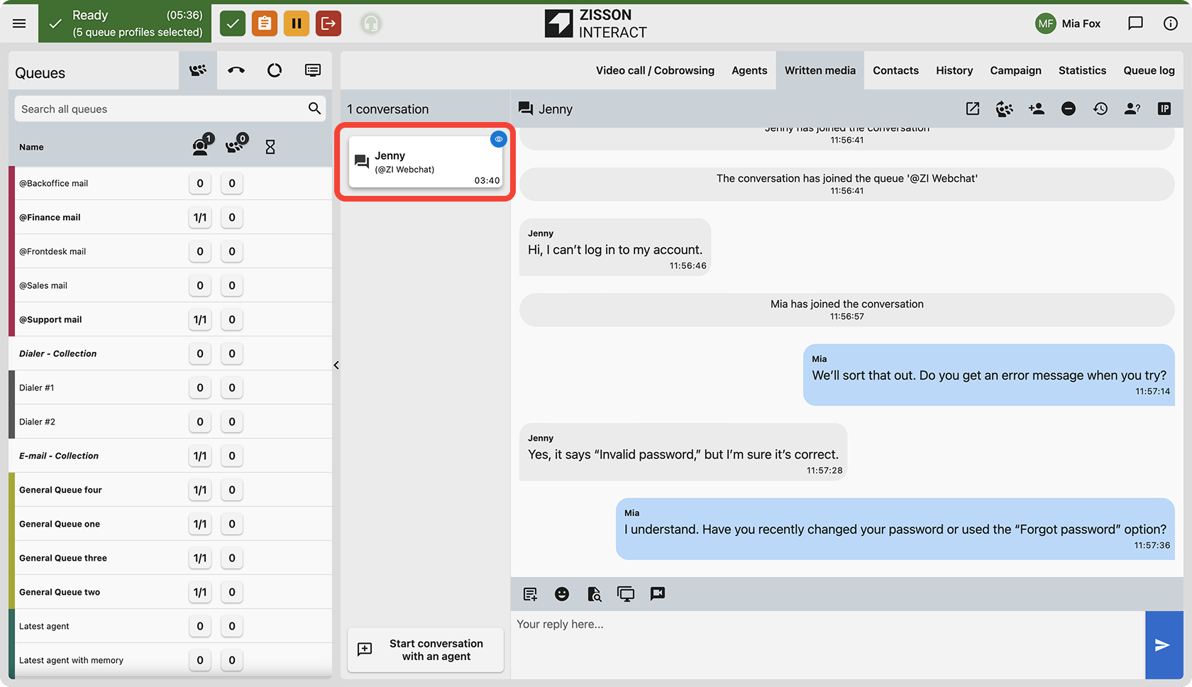Select the General Queue one row
This screenshot has height=687, width=1192.
pyautogui.click(x=170, y=524)
